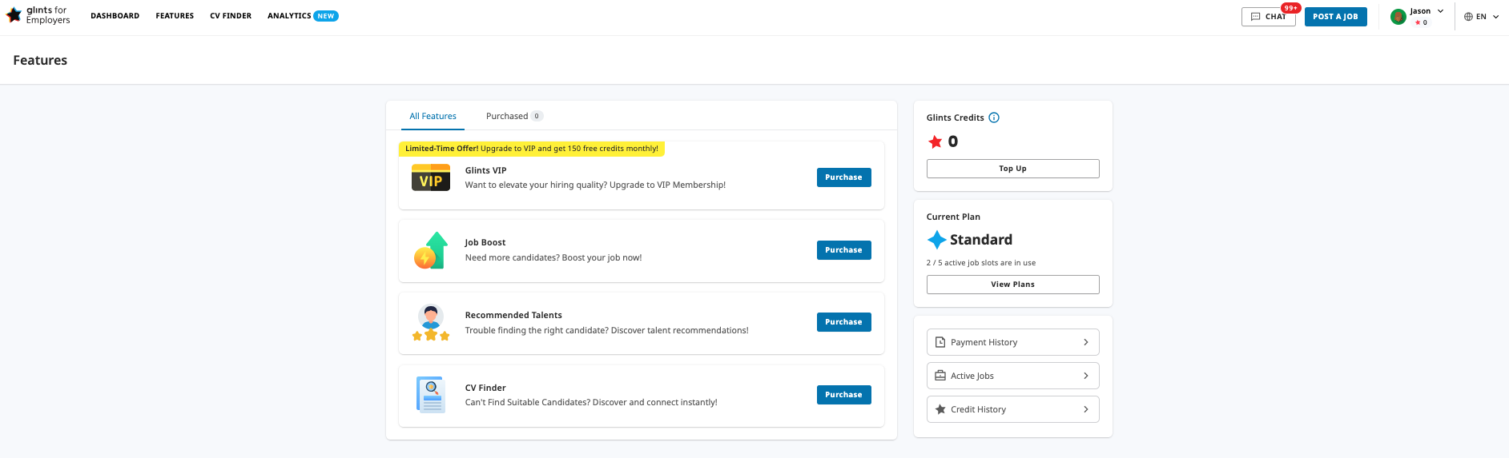Viewport: 1509px width, 458px height.
Task: Click the Active Jobs briefcase icon
Action: point(940,376)
